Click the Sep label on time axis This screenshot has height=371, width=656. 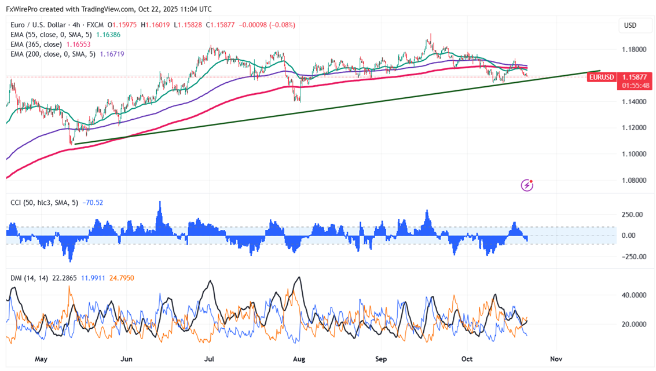381,359
